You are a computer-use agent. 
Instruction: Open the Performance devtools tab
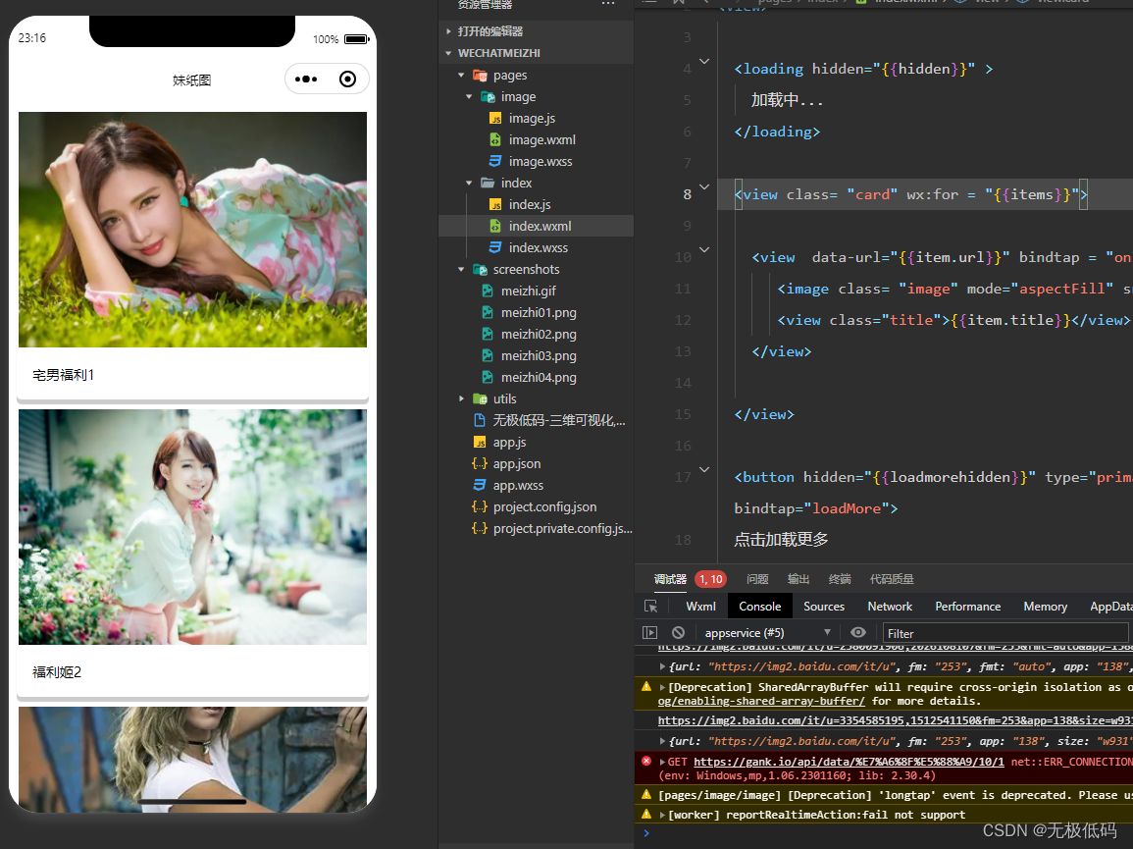(x=967, y=606)
